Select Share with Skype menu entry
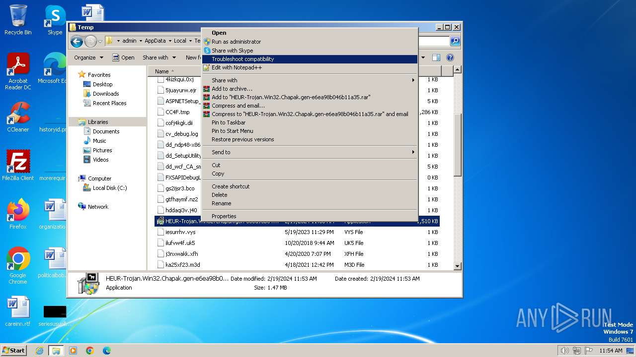The image size is (636, 357). (310, 51)
